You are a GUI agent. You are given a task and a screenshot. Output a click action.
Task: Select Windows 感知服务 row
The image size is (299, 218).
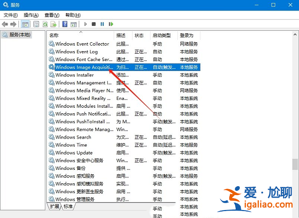pyautogui.click(x=124, y=176)
